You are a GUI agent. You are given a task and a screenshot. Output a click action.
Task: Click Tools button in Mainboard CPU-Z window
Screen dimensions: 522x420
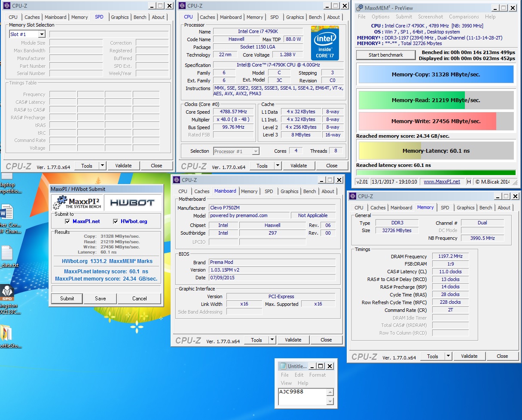pos(256,340)
